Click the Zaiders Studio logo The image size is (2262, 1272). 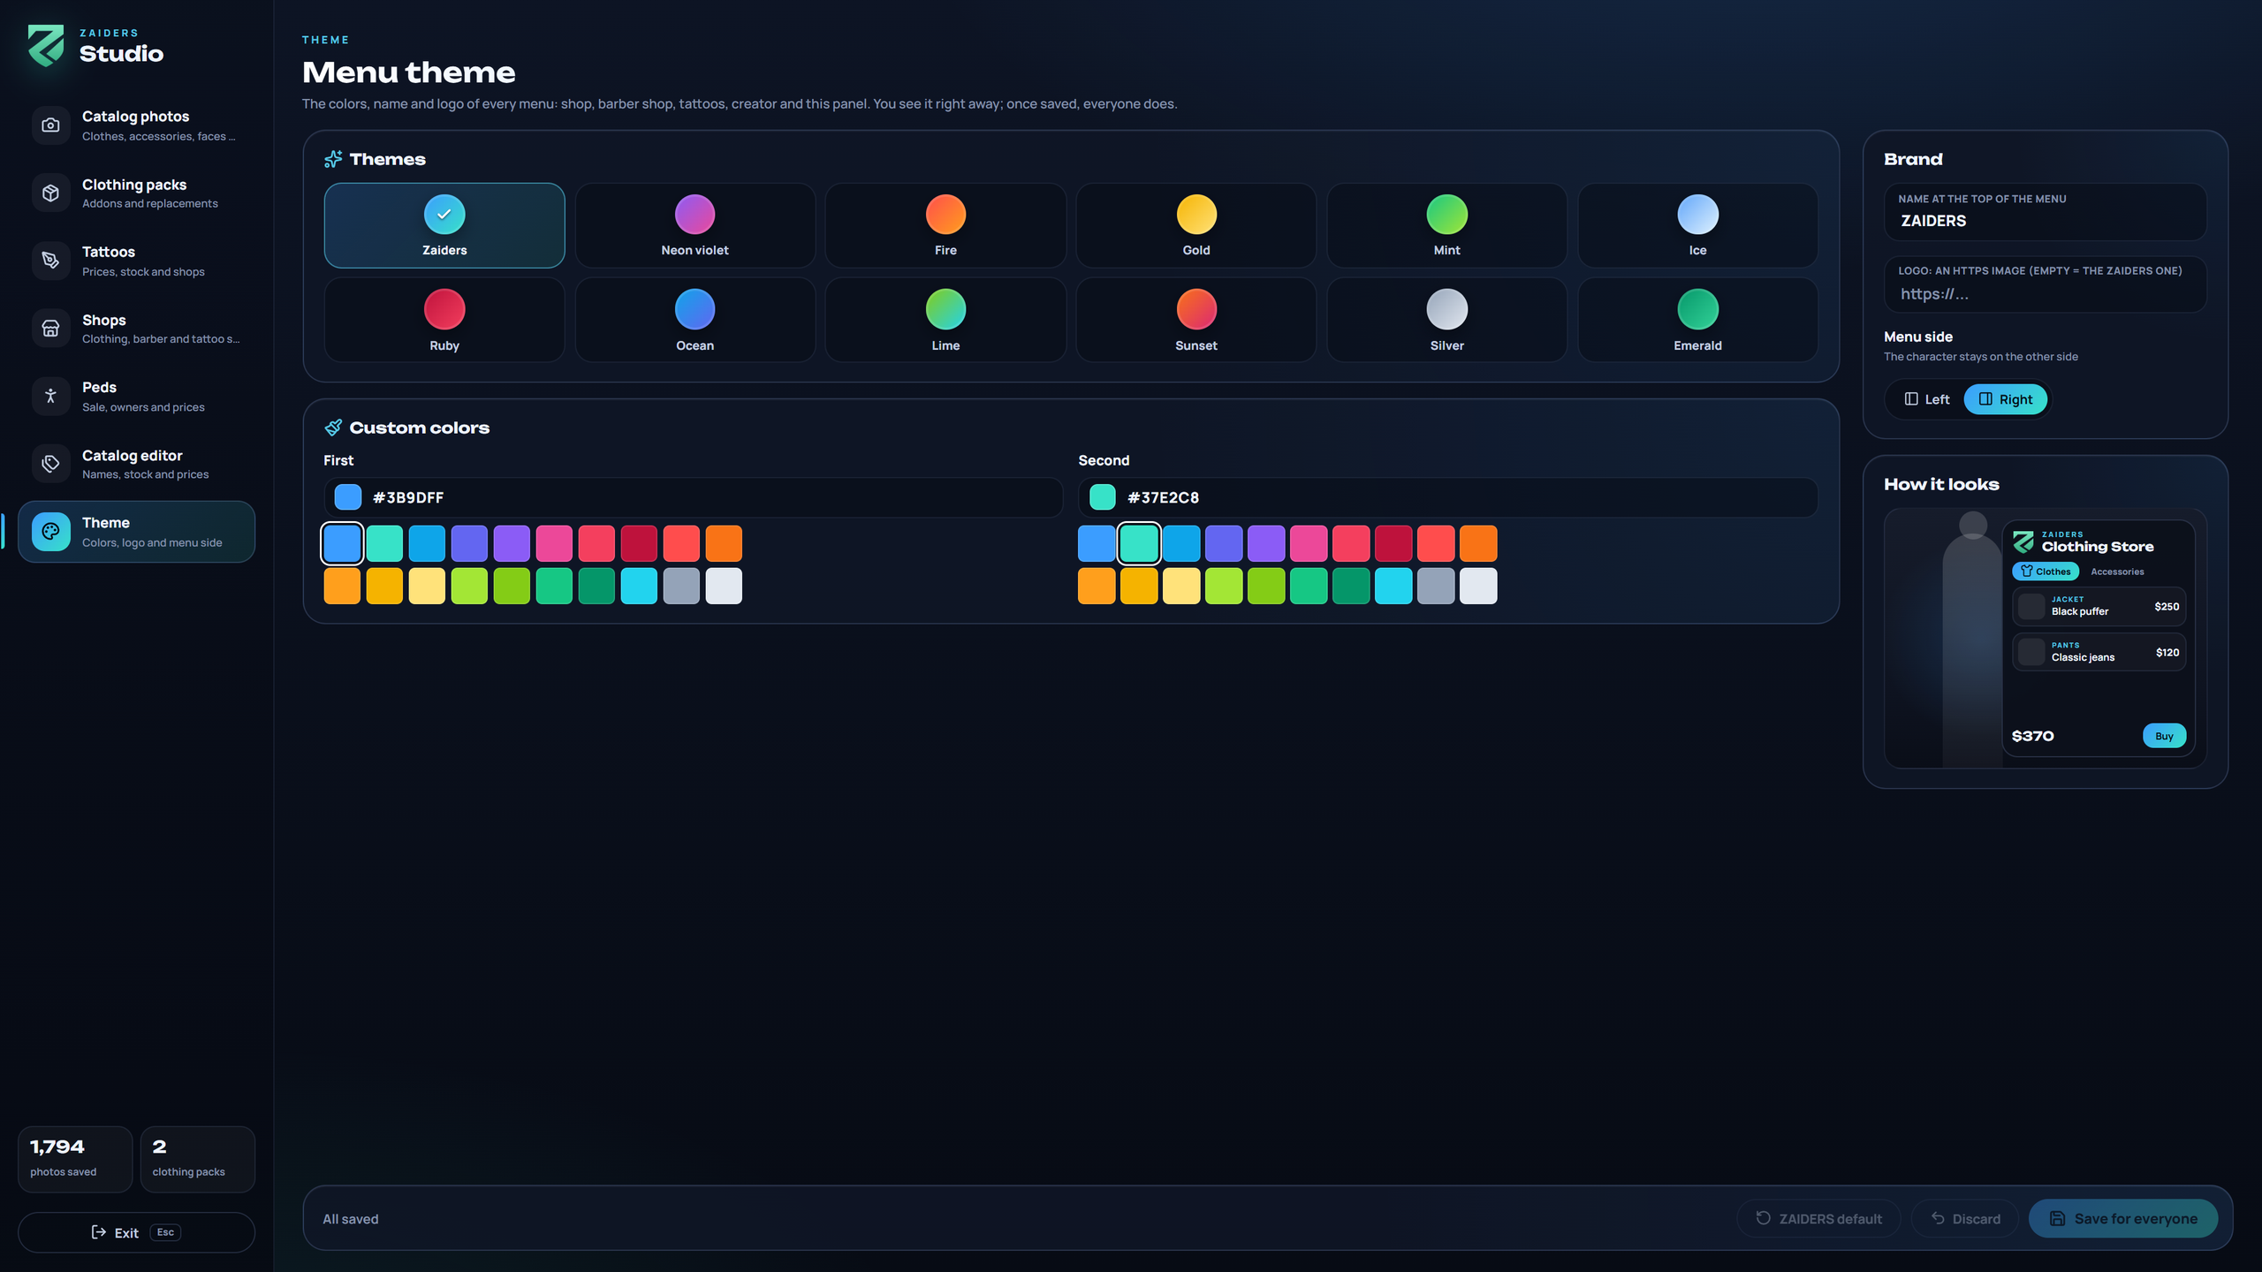pos(46,45)
